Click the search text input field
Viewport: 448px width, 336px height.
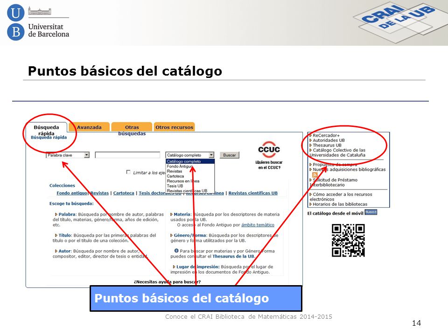127,155
